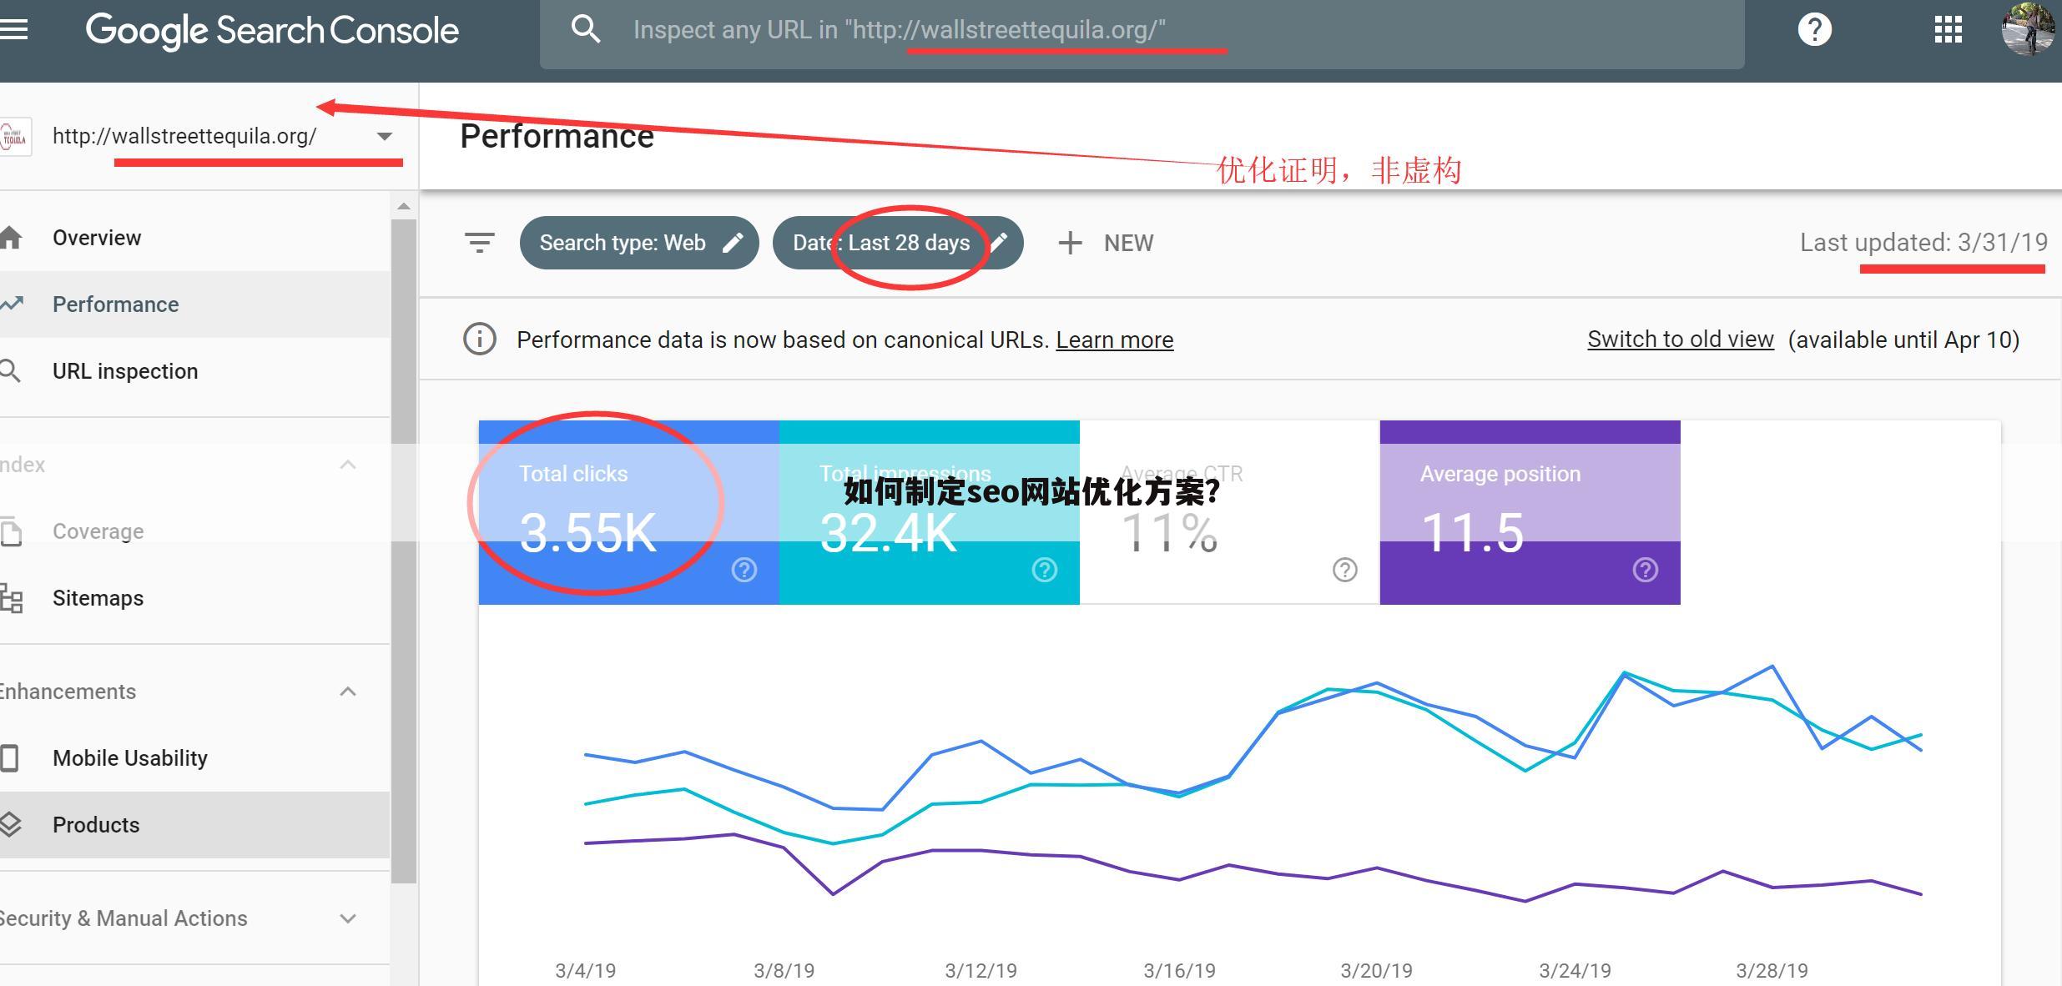Screen dimensions: 2062x986
Task: Edit Date filter via pencil icon
Action: click(999, 243)
